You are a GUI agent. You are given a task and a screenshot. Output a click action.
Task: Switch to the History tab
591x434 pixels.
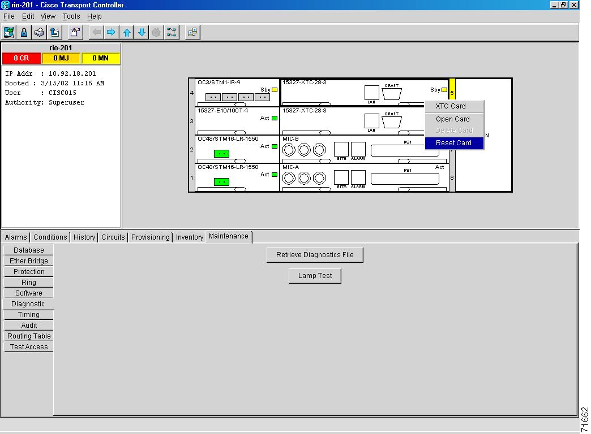tap(84, 237)
